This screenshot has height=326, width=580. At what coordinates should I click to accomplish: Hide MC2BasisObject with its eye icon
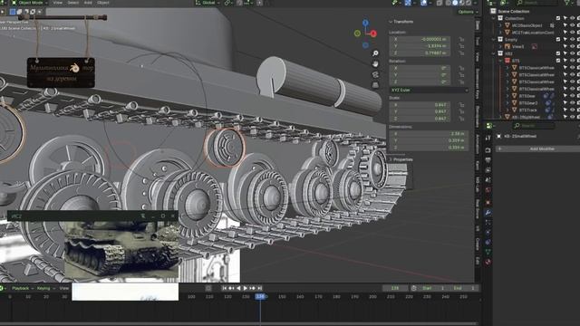click(572, 25)
